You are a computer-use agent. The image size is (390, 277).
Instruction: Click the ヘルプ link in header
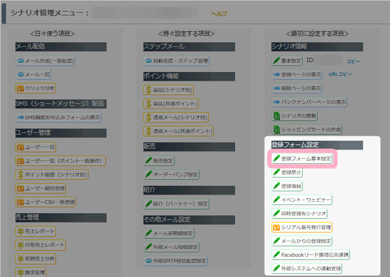(219, 14)
